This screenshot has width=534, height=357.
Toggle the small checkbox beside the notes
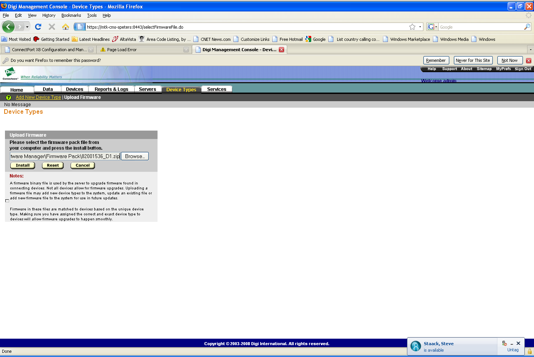pos(7,201)
